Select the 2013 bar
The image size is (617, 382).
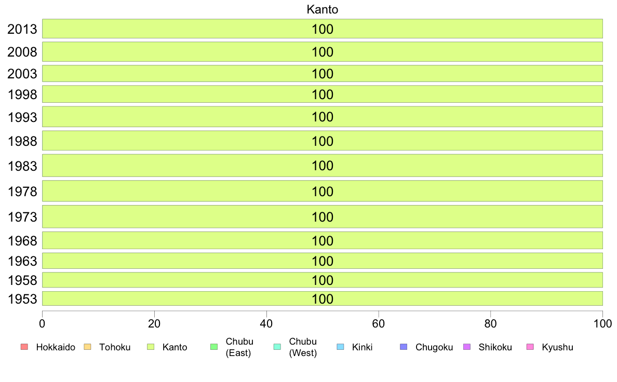pyautogui.click(x=323, y=29)
